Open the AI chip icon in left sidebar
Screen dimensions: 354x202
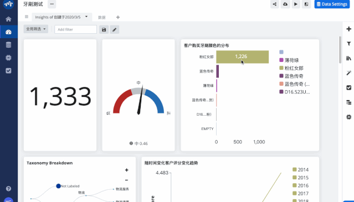click(x=8, y=58)
